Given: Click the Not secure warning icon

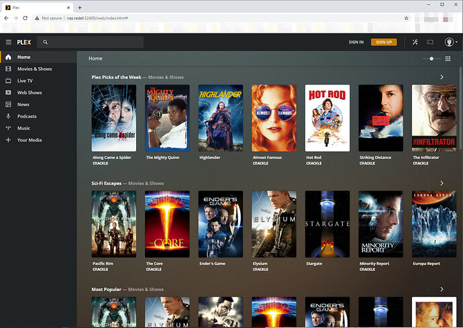Looking at the screenshot, I should click(37, 18).
